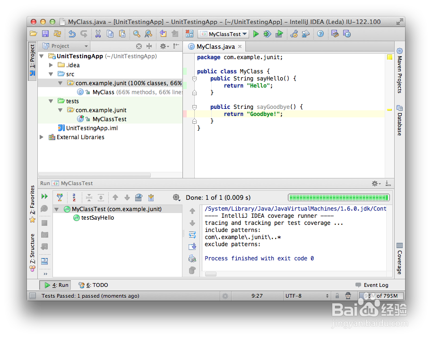Save all files with the disk icon
432x338 pixels.
tap(45, 34)
